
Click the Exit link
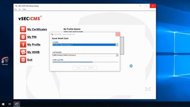(x=30, y=60)
